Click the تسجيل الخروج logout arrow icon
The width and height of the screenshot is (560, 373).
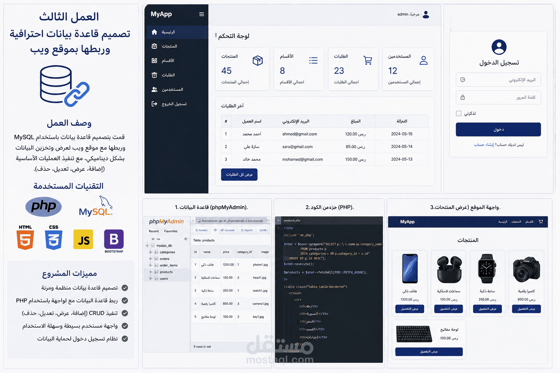pos(154,104)
